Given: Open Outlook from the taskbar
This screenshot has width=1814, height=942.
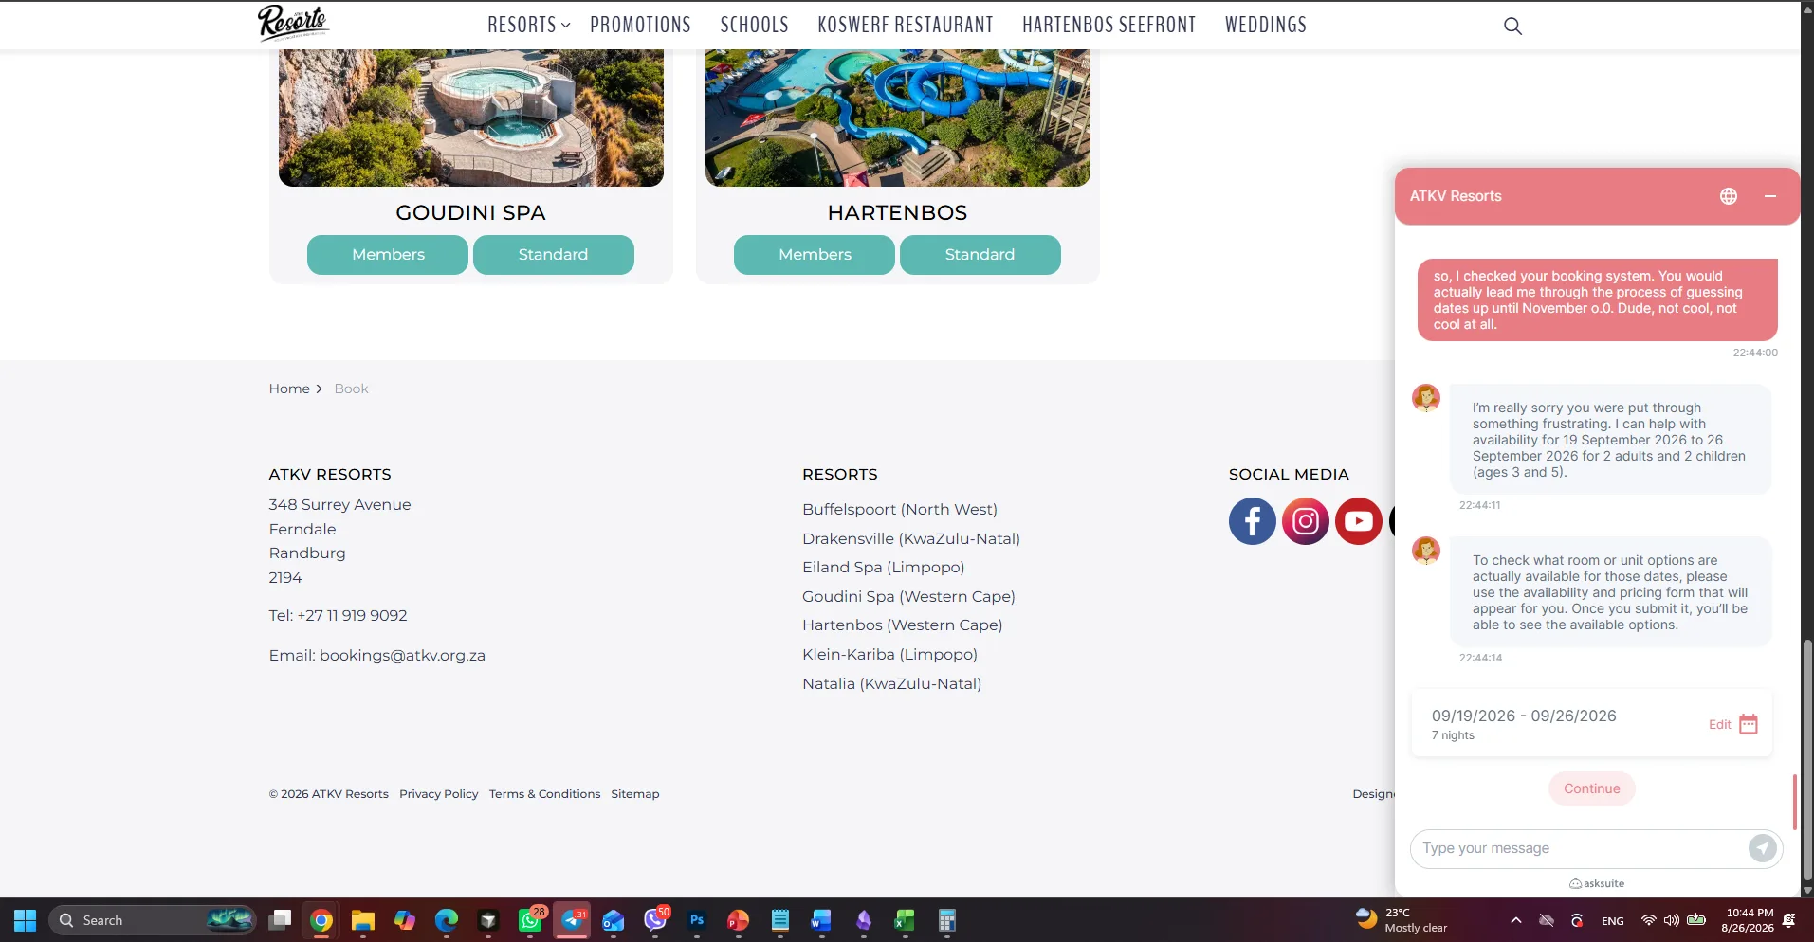Looking at the screenshot, I should point(614,920).
